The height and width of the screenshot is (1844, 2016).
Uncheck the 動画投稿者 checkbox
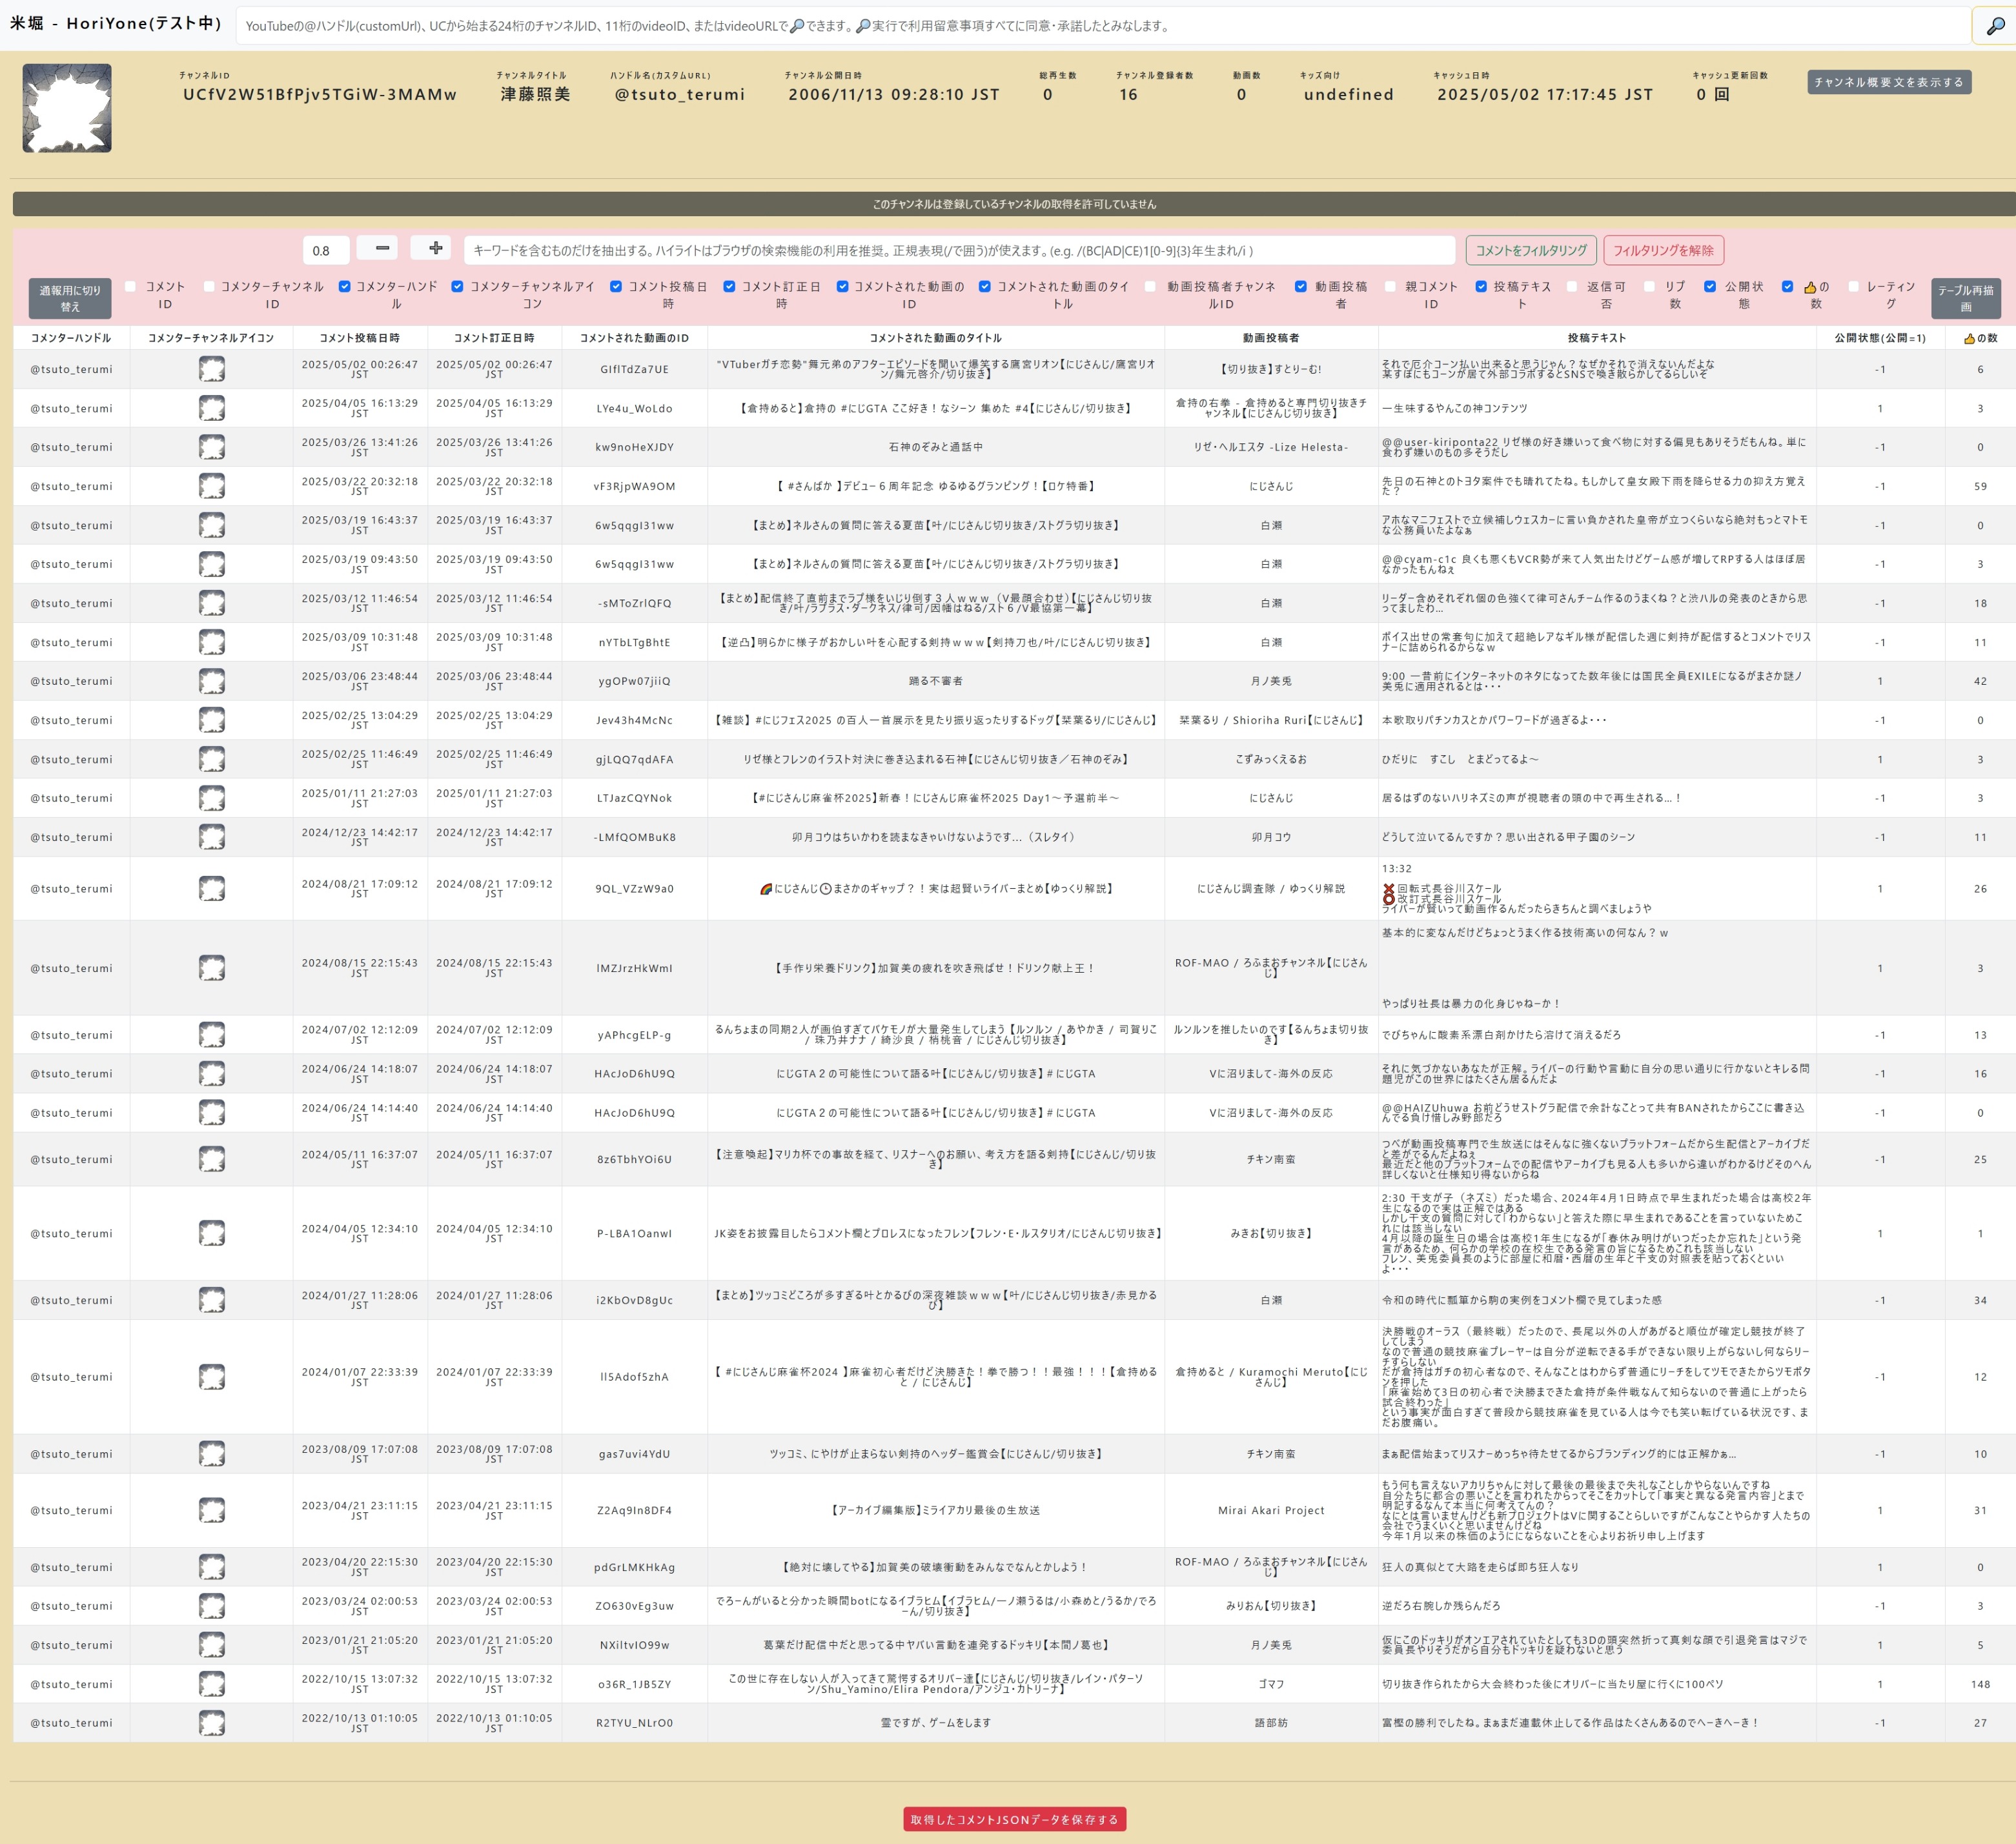click(x=1300, y=286)
